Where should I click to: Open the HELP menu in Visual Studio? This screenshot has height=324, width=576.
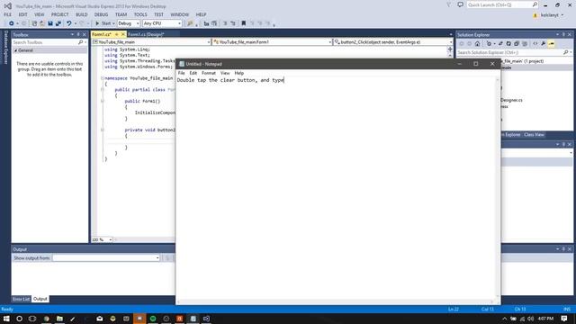[201, 14]
